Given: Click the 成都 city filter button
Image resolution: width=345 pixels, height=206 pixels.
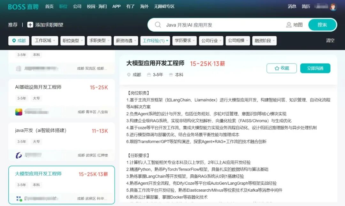Looking at the screenshot, I should [x=19, y=41].
